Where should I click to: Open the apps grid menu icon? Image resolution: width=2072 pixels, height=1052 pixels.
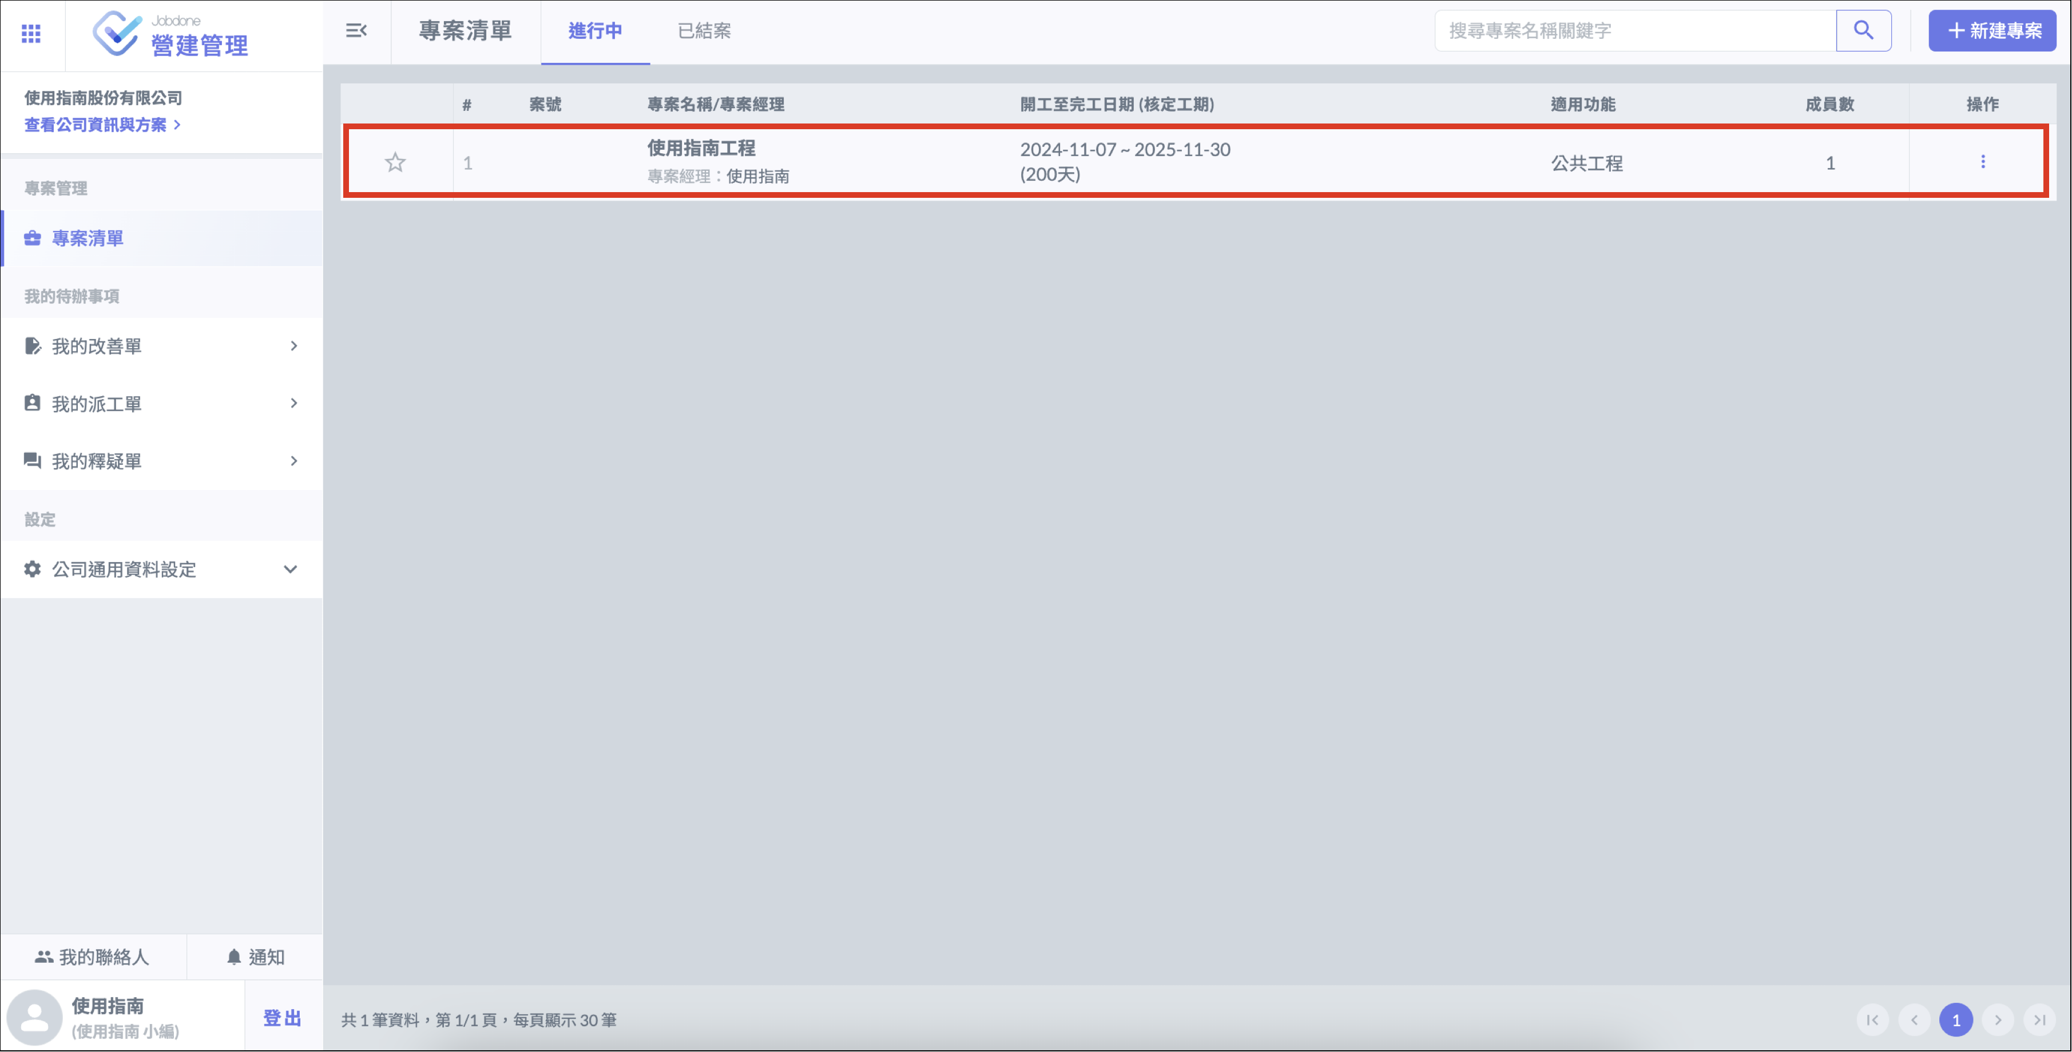[x=30, y=33]
